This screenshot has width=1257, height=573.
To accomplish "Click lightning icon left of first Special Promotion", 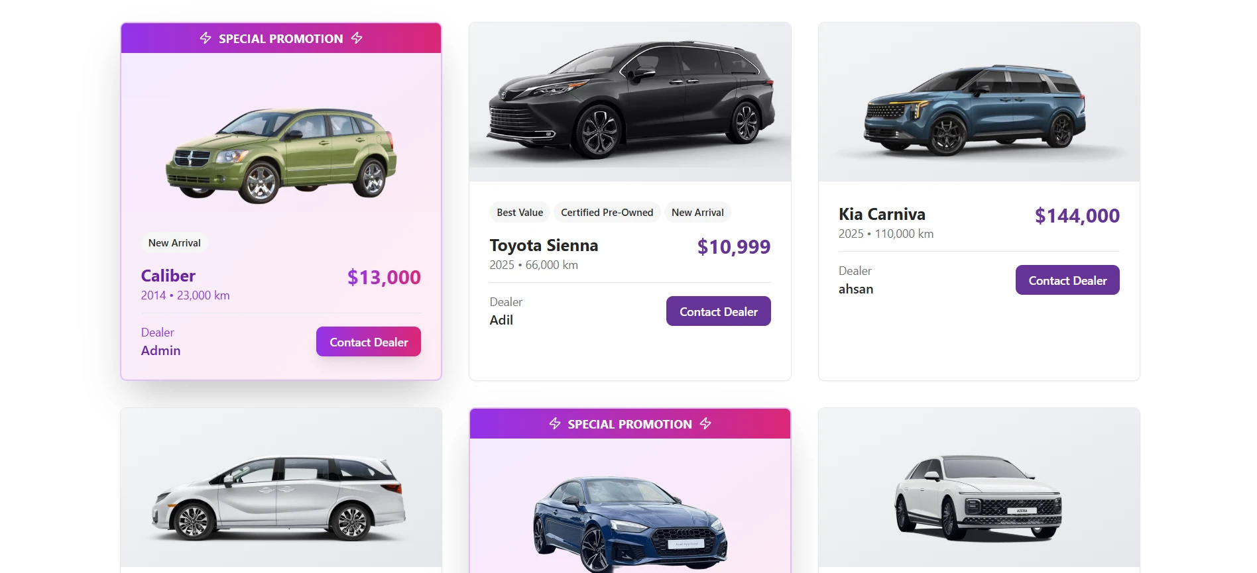I will click(206, 38).
